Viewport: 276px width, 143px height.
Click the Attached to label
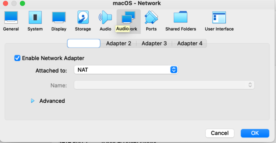pyautogui.click(x=51, y=71)
